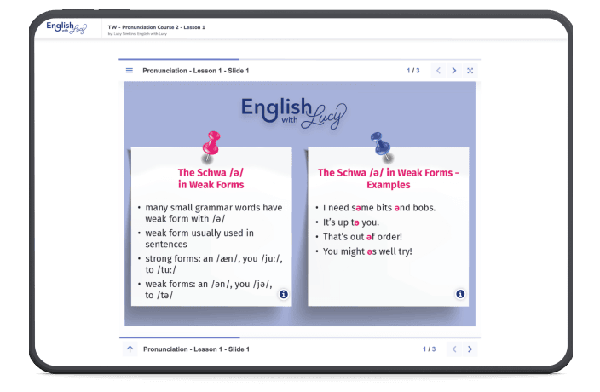The width and height of the screenshot is (600, 392).
Task: Click author byline under course title
Action: pyautogui.click(x=137, y=33)
